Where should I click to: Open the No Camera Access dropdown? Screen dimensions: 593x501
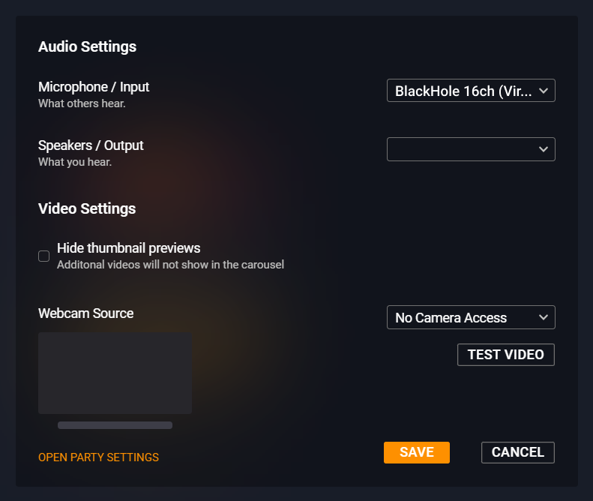pos(463,317)
